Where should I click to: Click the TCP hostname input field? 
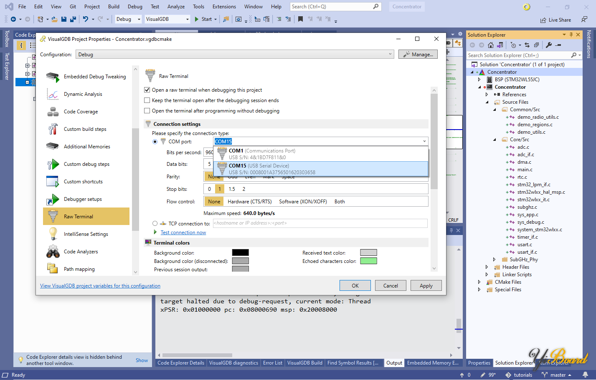point(320,223)
